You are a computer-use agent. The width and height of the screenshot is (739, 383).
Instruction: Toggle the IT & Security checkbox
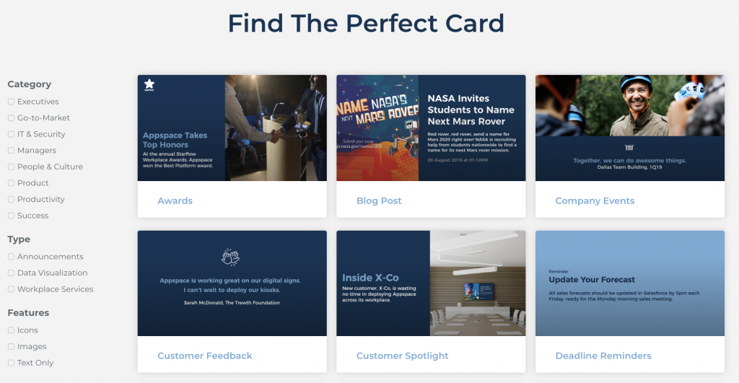coord(11,134)
